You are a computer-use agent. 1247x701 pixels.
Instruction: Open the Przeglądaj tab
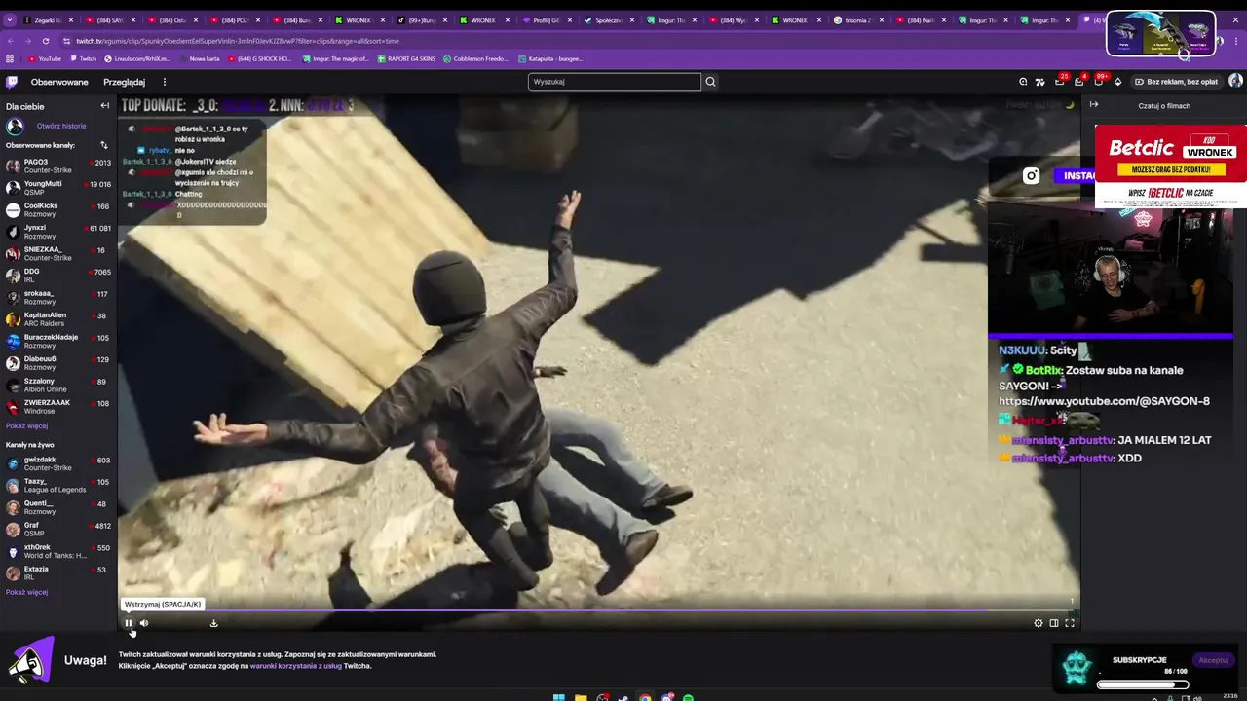(x=124, y=82)
